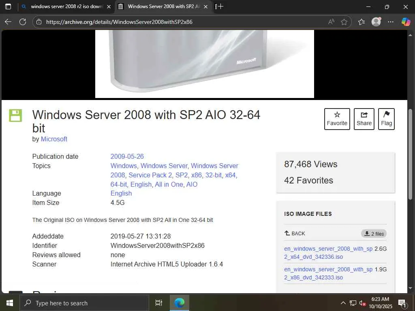Viewport: 415px width, 311px height.
Task: Open the browser profile avatar
Action: 376,22
